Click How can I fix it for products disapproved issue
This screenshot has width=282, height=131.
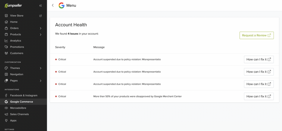(259, 96)
